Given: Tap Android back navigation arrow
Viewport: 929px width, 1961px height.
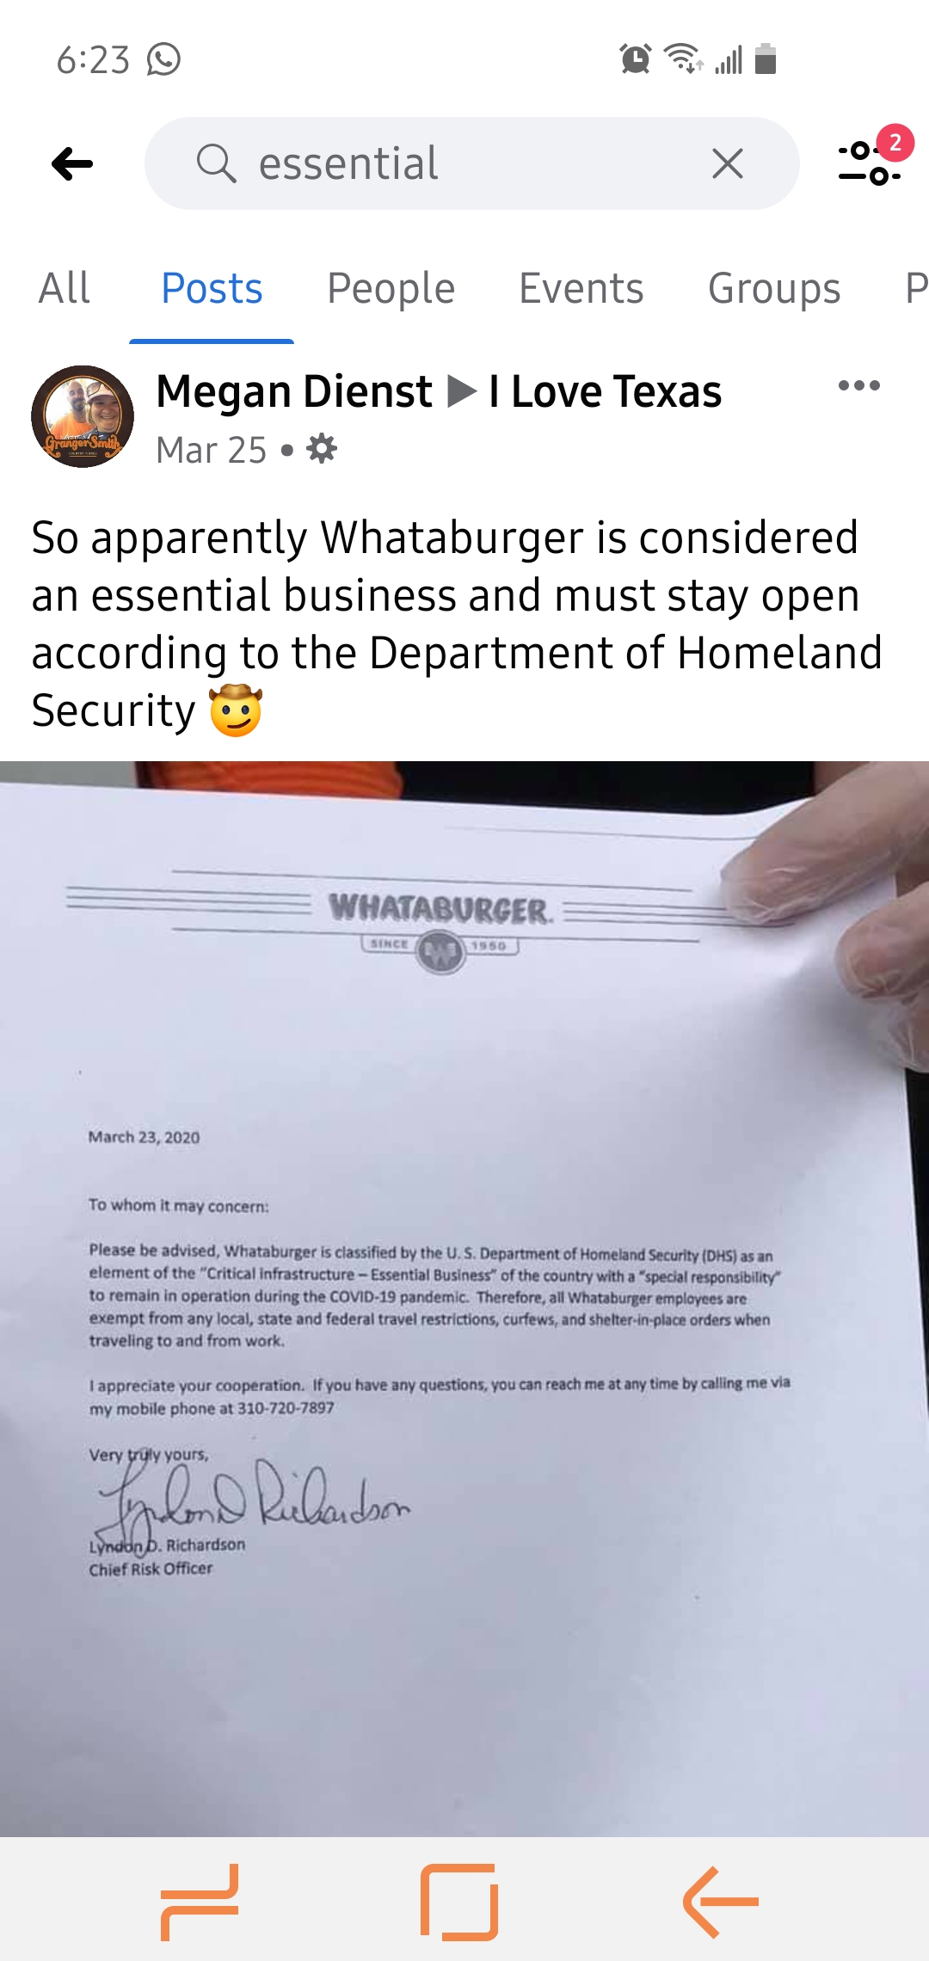Looking at the screenshot, I should pyautogui.click(x=721, y=1902).
